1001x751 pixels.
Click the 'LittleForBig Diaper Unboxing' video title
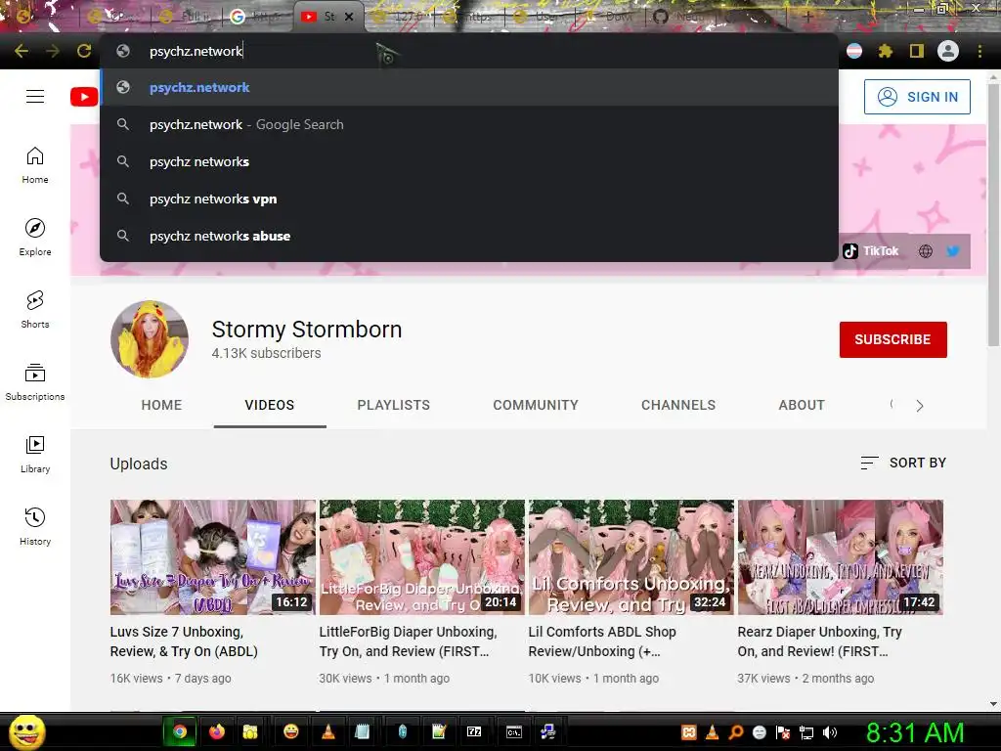pos(408,641)
